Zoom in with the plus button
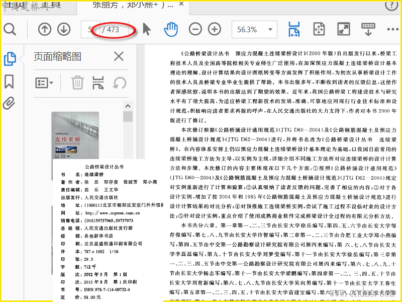The height and width of the screenshot is (302, 402). [215, 29]
